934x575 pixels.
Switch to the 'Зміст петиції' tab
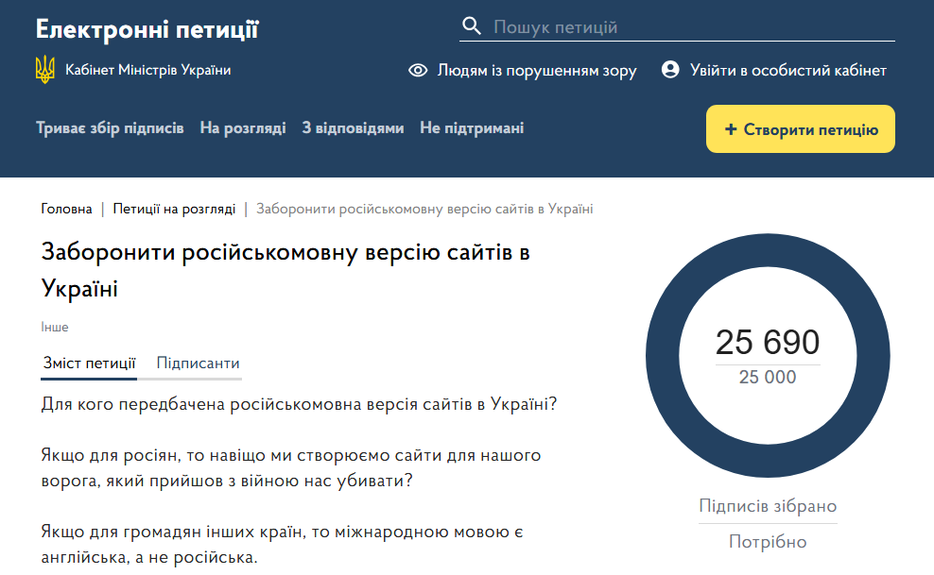coord(89,364)
